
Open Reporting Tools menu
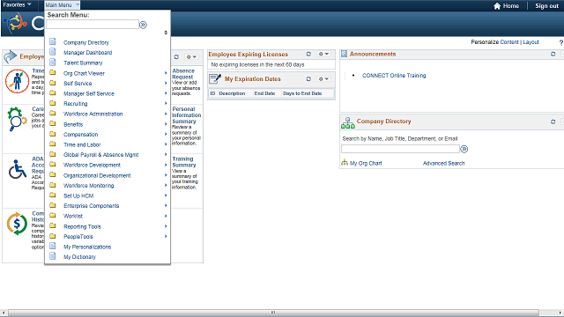82,226
